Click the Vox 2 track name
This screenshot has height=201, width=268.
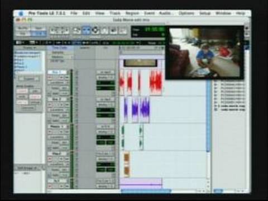[57, 99]
